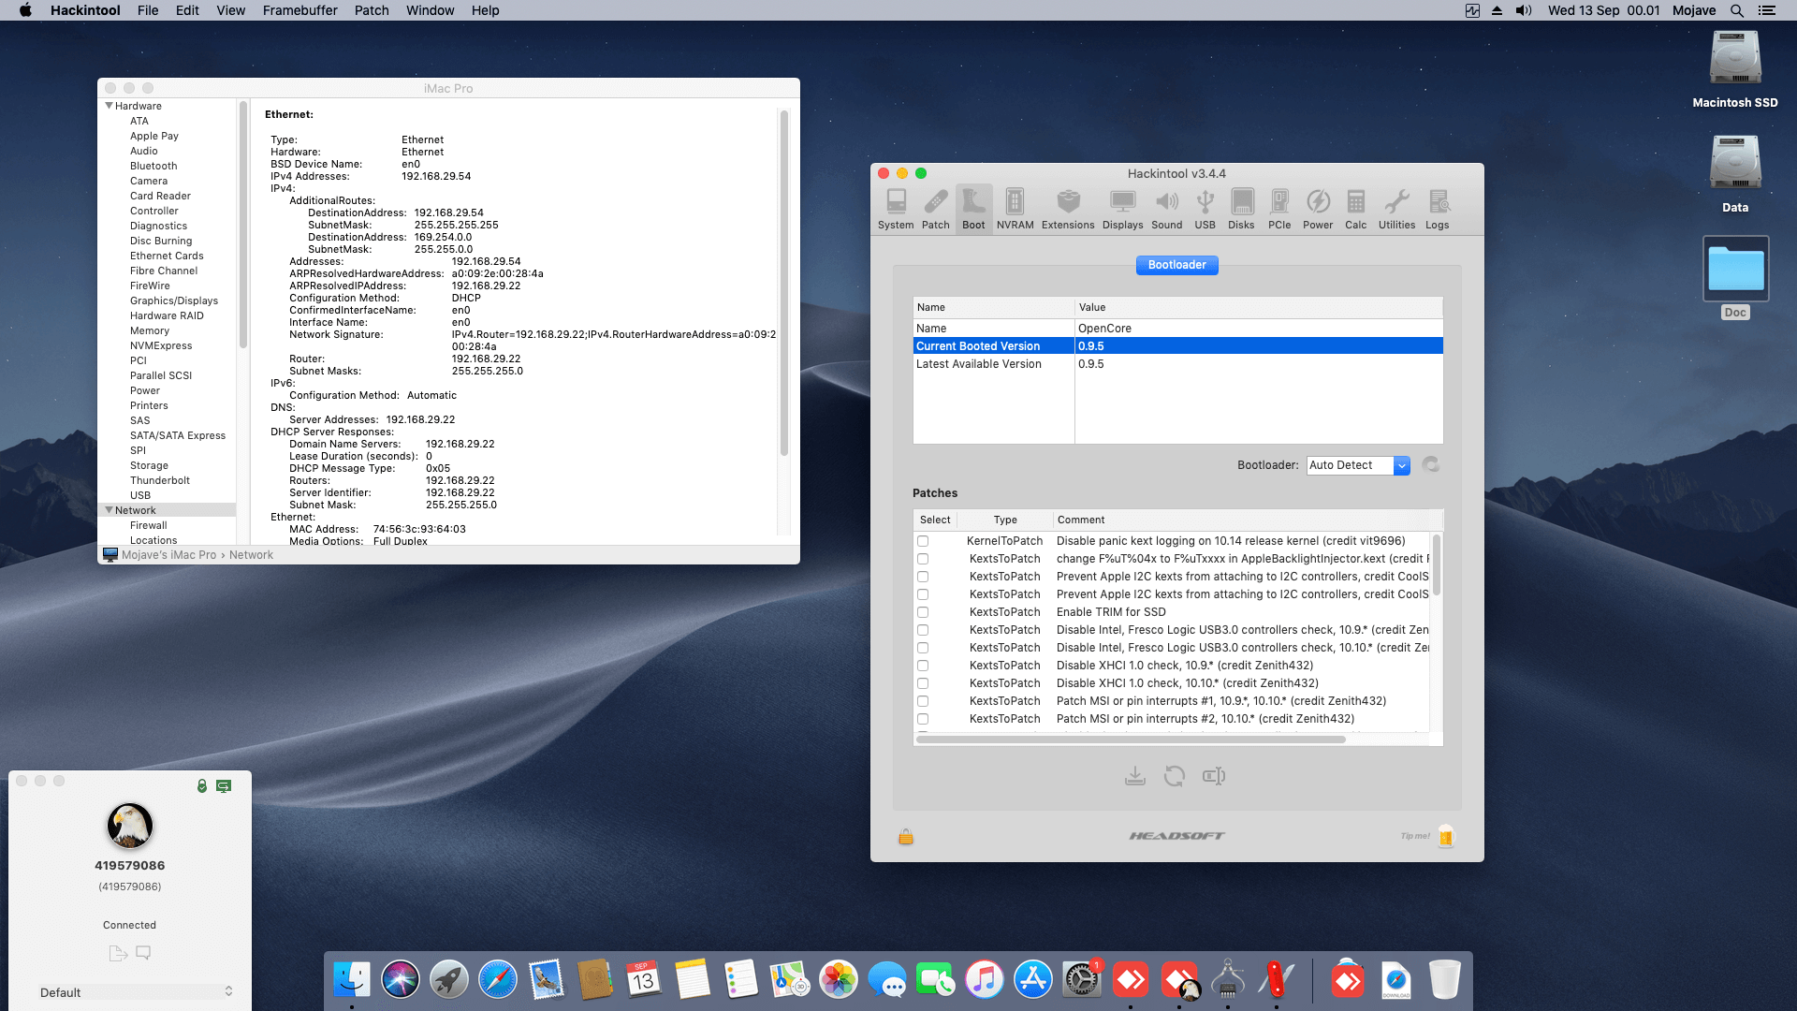Select Thunderbolt in System Information sidebar
Screen dimensions: 1797x1011
pyautogui.click(x=160, y=480)
